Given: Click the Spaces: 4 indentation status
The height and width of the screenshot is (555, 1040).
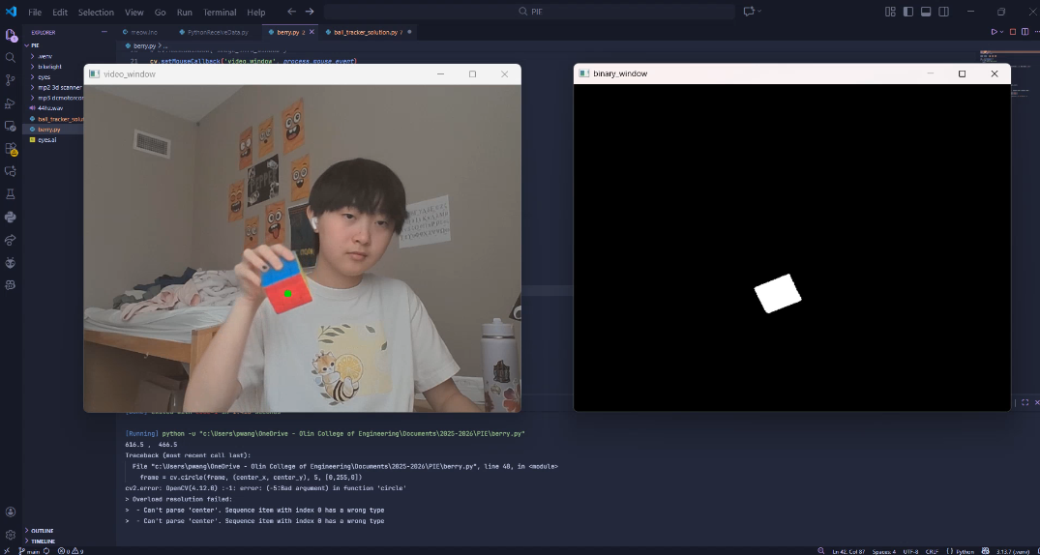Looking at the screenshot, I should tap(883, 551).
